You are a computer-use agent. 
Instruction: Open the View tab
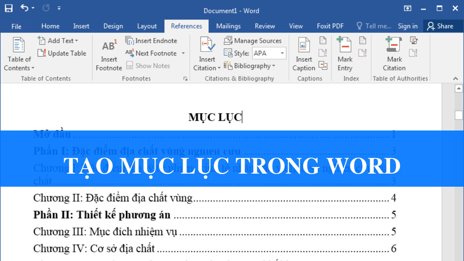[296, 26]
